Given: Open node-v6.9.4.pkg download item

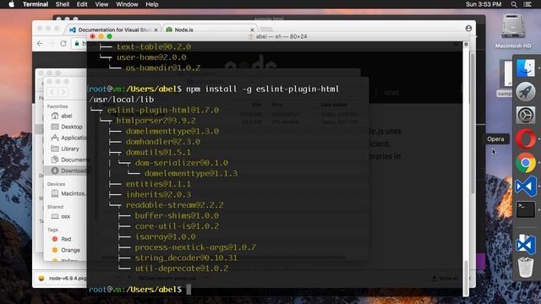Looking at the screenshot, I should click(62, 278).
